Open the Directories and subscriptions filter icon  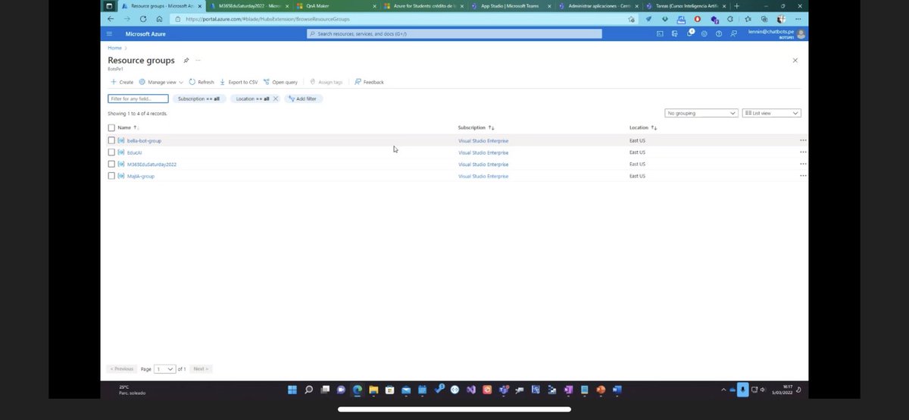point(674,34)
